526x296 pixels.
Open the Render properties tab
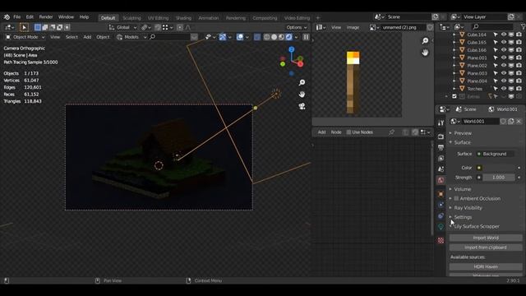[441, 136]
